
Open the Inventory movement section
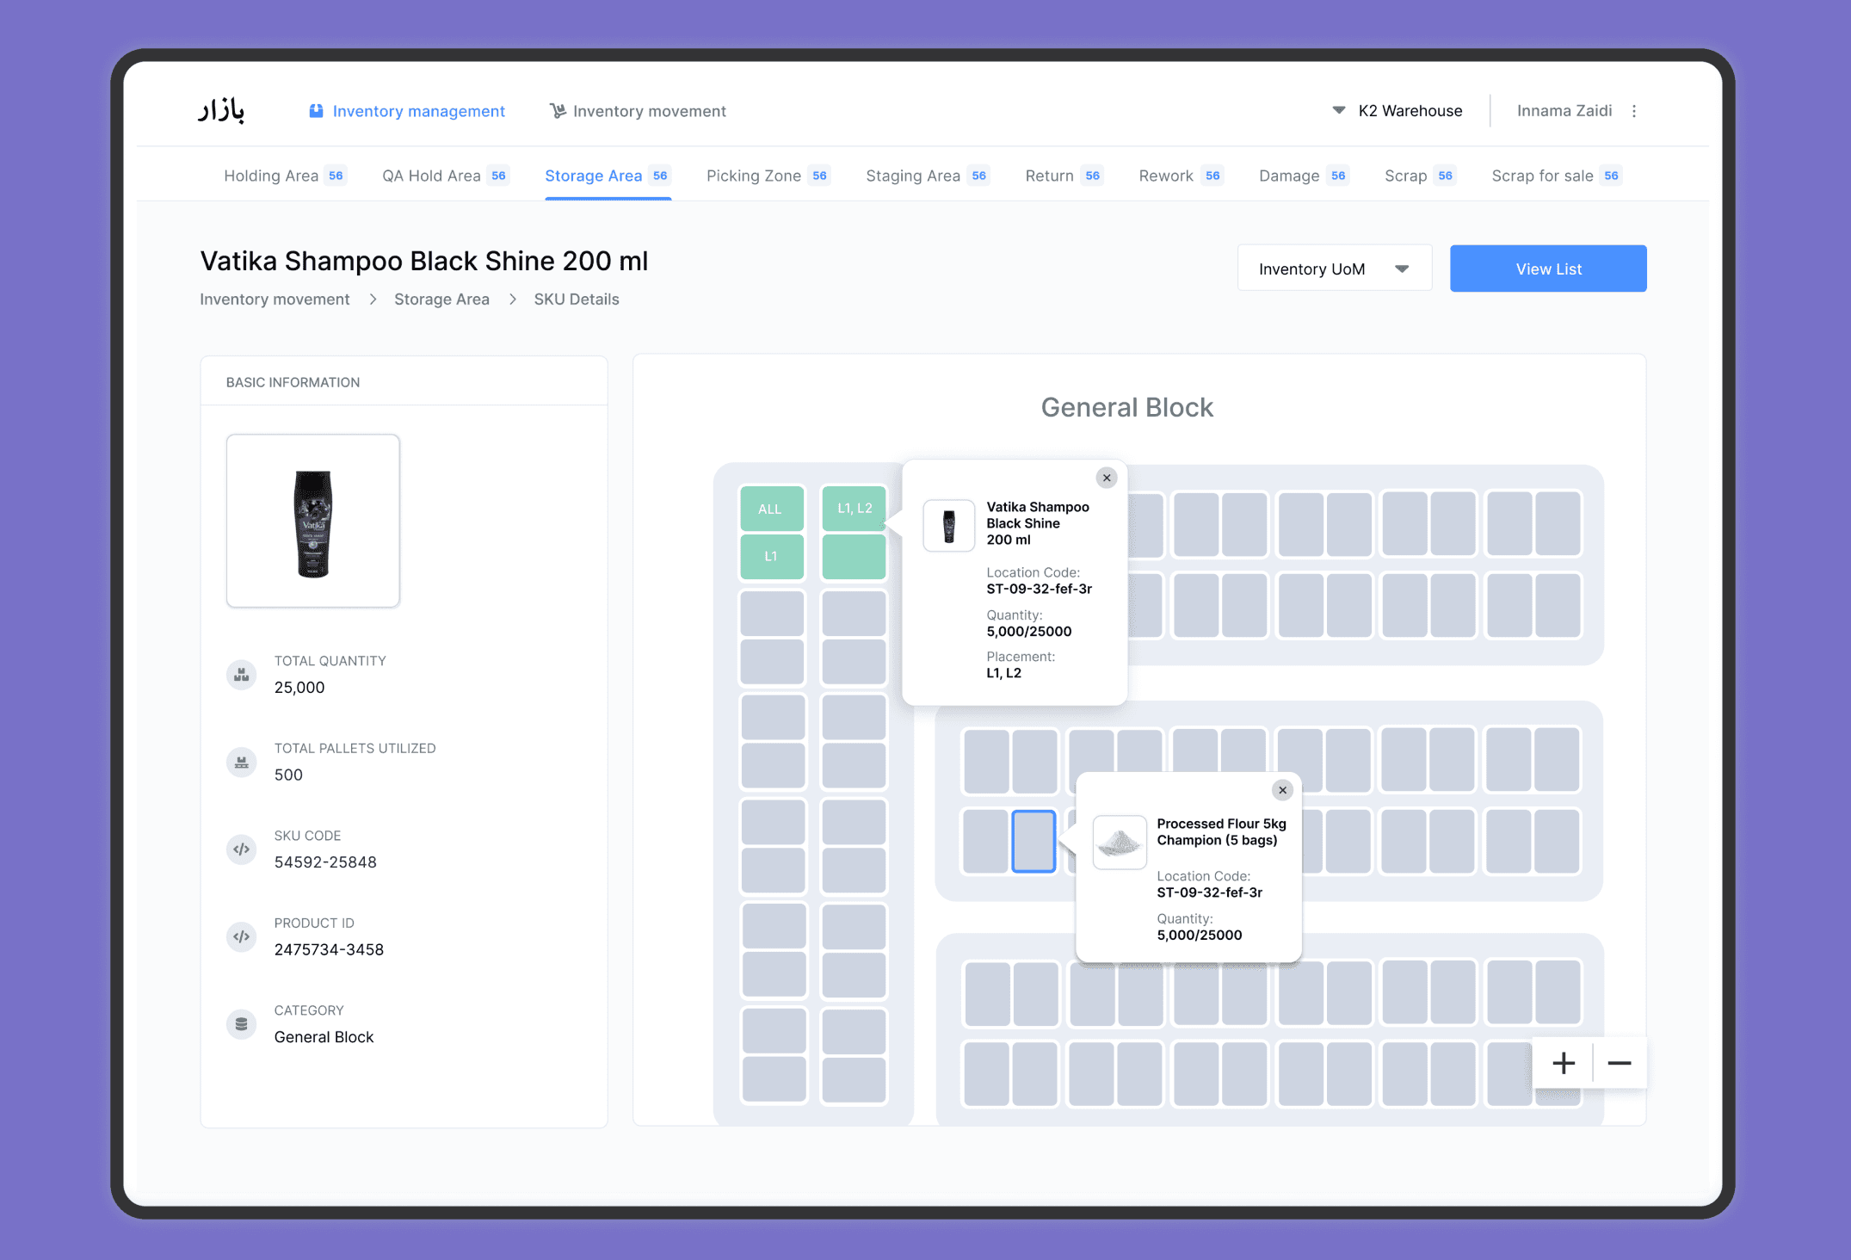[x=638, y=111]
